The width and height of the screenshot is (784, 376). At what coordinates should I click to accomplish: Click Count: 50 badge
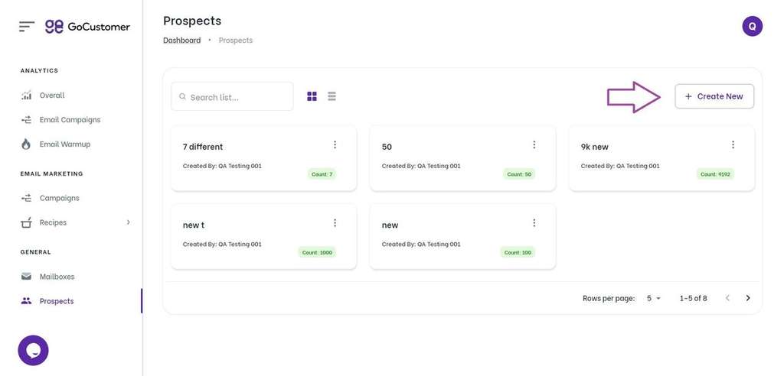[519, 174]
